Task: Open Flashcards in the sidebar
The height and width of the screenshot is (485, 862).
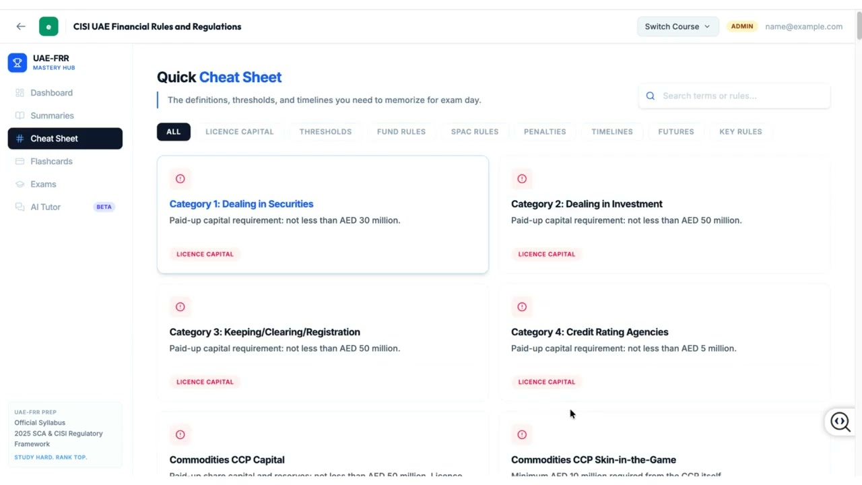Action: 51,162
